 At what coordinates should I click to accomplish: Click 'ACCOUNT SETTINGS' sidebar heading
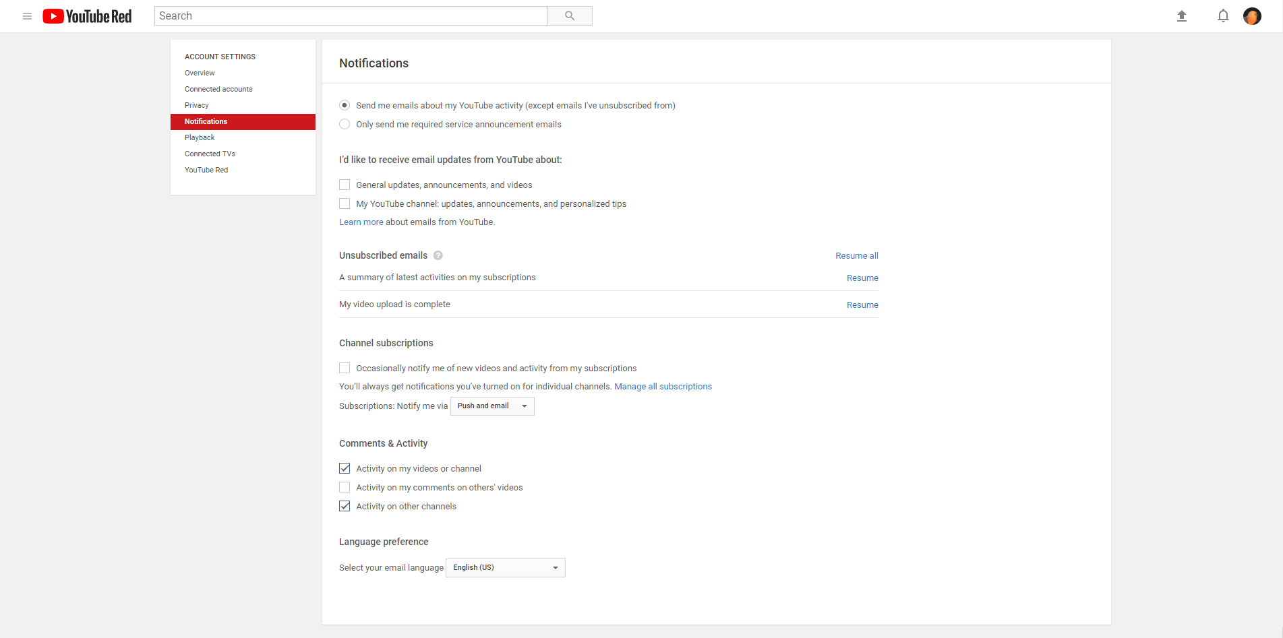[x=220, y=57]
